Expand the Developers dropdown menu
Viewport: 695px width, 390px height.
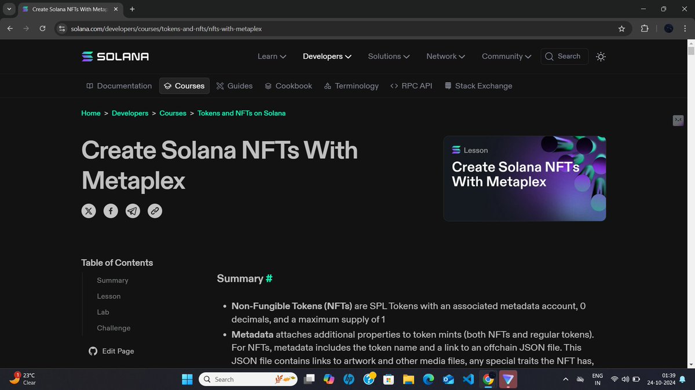(x=327, y=56)
